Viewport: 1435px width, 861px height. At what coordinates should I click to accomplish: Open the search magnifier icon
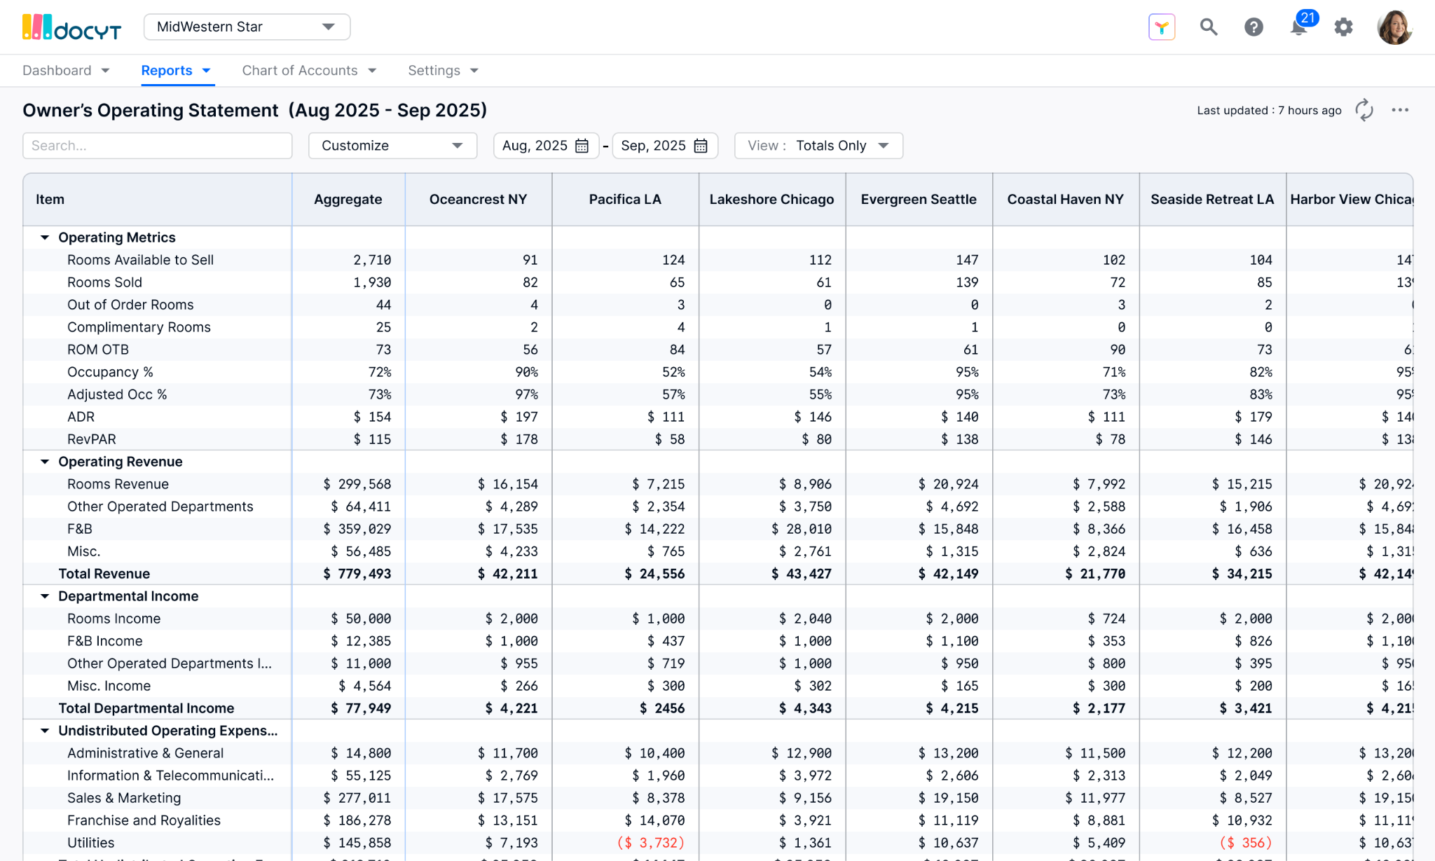click(x=1209, y=27)
